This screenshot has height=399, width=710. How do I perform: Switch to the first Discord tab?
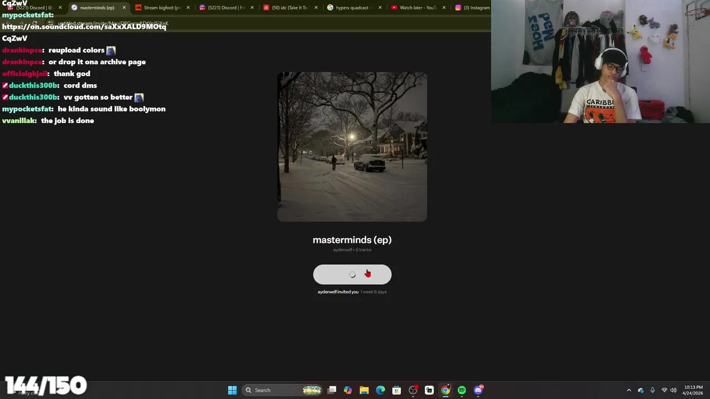coord(33,8)
